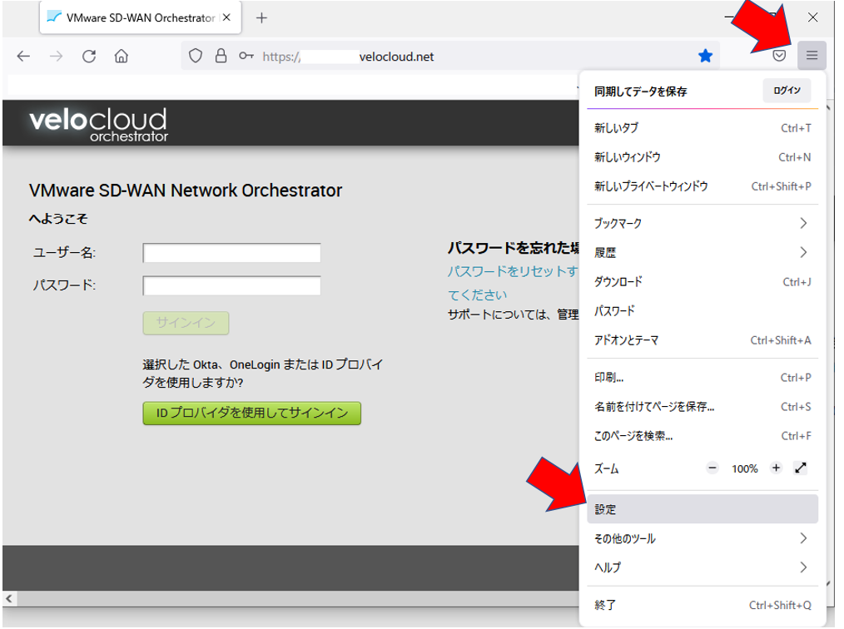Image resolution: width=844 pixels, height=629 pixels.
Task: Click the velocloud orchestrator logo
Action: (98, 124)
